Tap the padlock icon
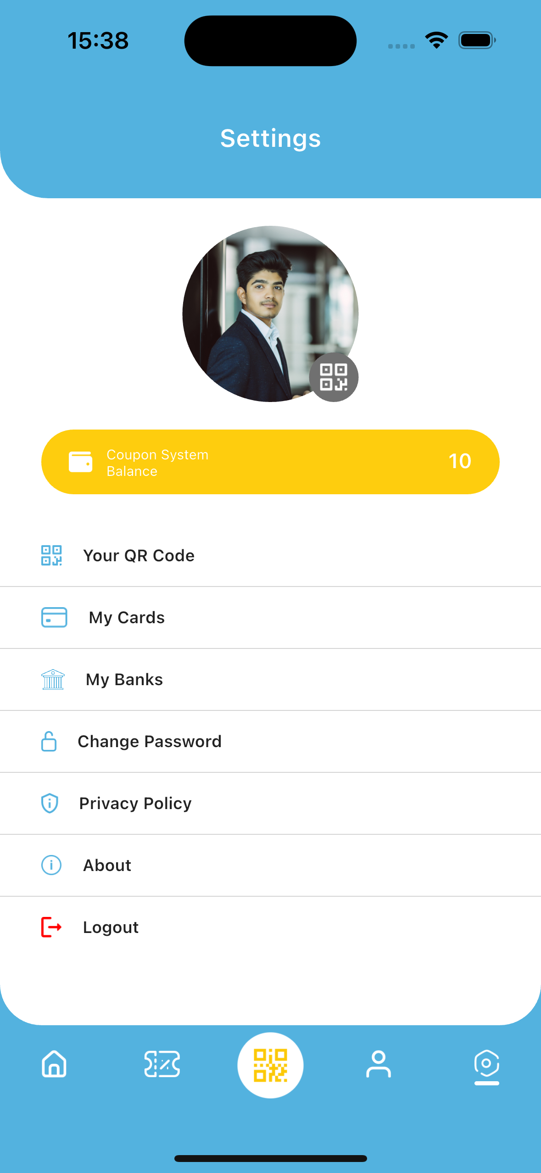This screenshot has width=541, height=1173. pyautogui.click(x=49, y=742)
